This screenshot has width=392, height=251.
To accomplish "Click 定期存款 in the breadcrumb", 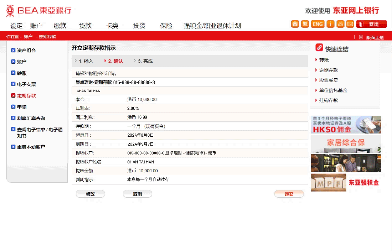I will coord(47,37).
